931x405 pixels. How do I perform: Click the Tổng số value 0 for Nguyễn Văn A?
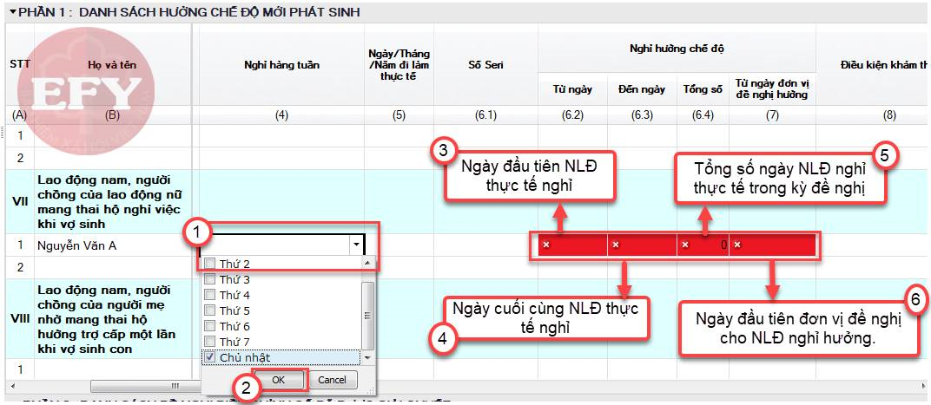[x=723, y=245]
